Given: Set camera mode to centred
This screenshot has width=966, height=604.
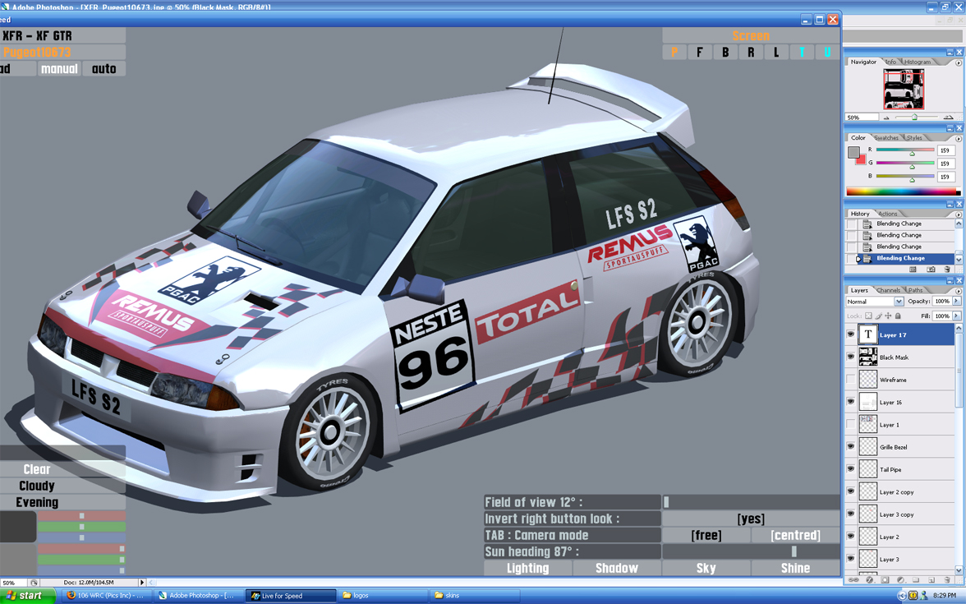Looking at the screenshot, I should click(x=795, y=535).
